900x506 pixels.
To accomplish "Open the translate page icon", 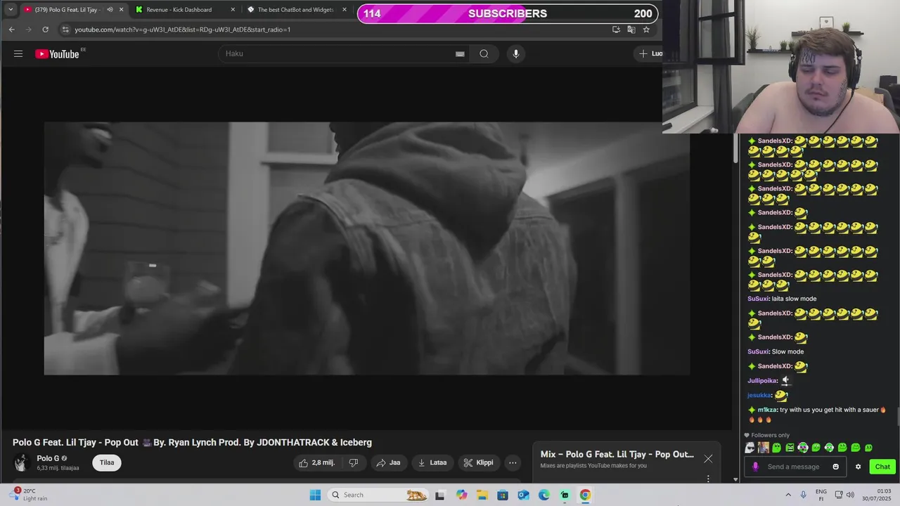I will coord(631,30).
